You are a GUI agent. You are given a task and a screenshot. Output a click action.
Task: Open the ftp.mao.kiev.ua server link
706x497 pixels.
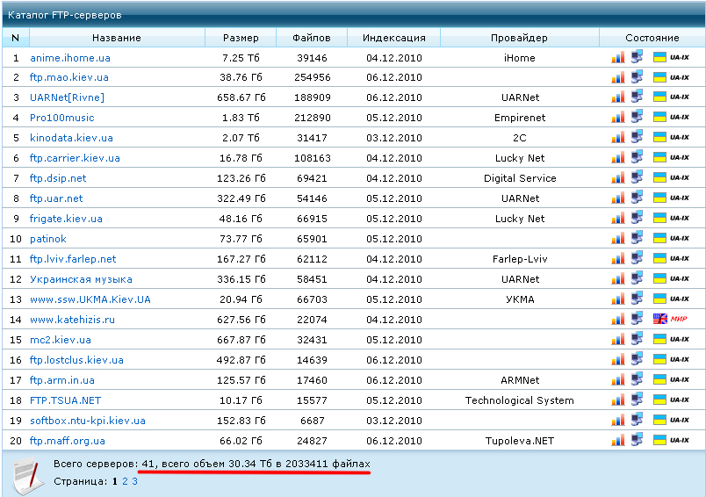point(69,77)
